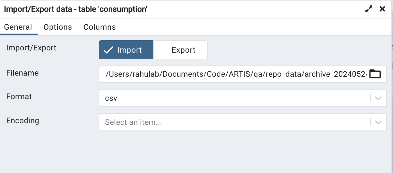Click the checkmark icon on Import
Screen dimensions: 393x173
108,50
